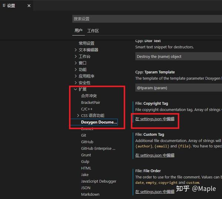Image resolution: width=222 pixels, height=199 pixels.
Task: Expand the 文本编辑器 chevron
Action: click(x=75, y=50)
